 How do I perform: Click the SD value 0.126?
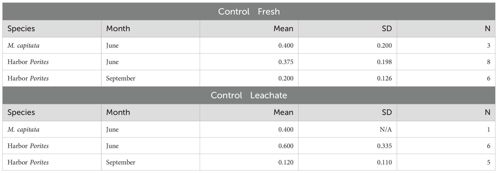click(x=348, y=78)
